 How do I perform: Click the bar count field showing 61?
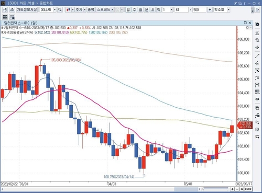[182, 10]
